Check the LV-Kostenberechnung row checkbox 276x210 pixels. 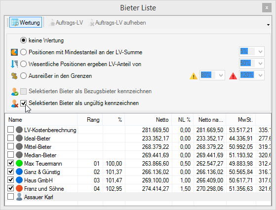(10, 130)
